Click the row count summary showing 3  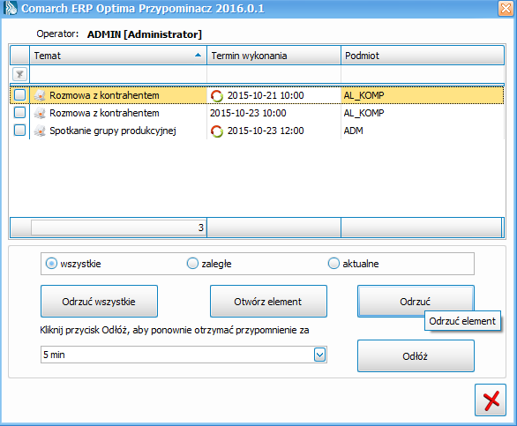pyautogui.click(x=118, y=228)
